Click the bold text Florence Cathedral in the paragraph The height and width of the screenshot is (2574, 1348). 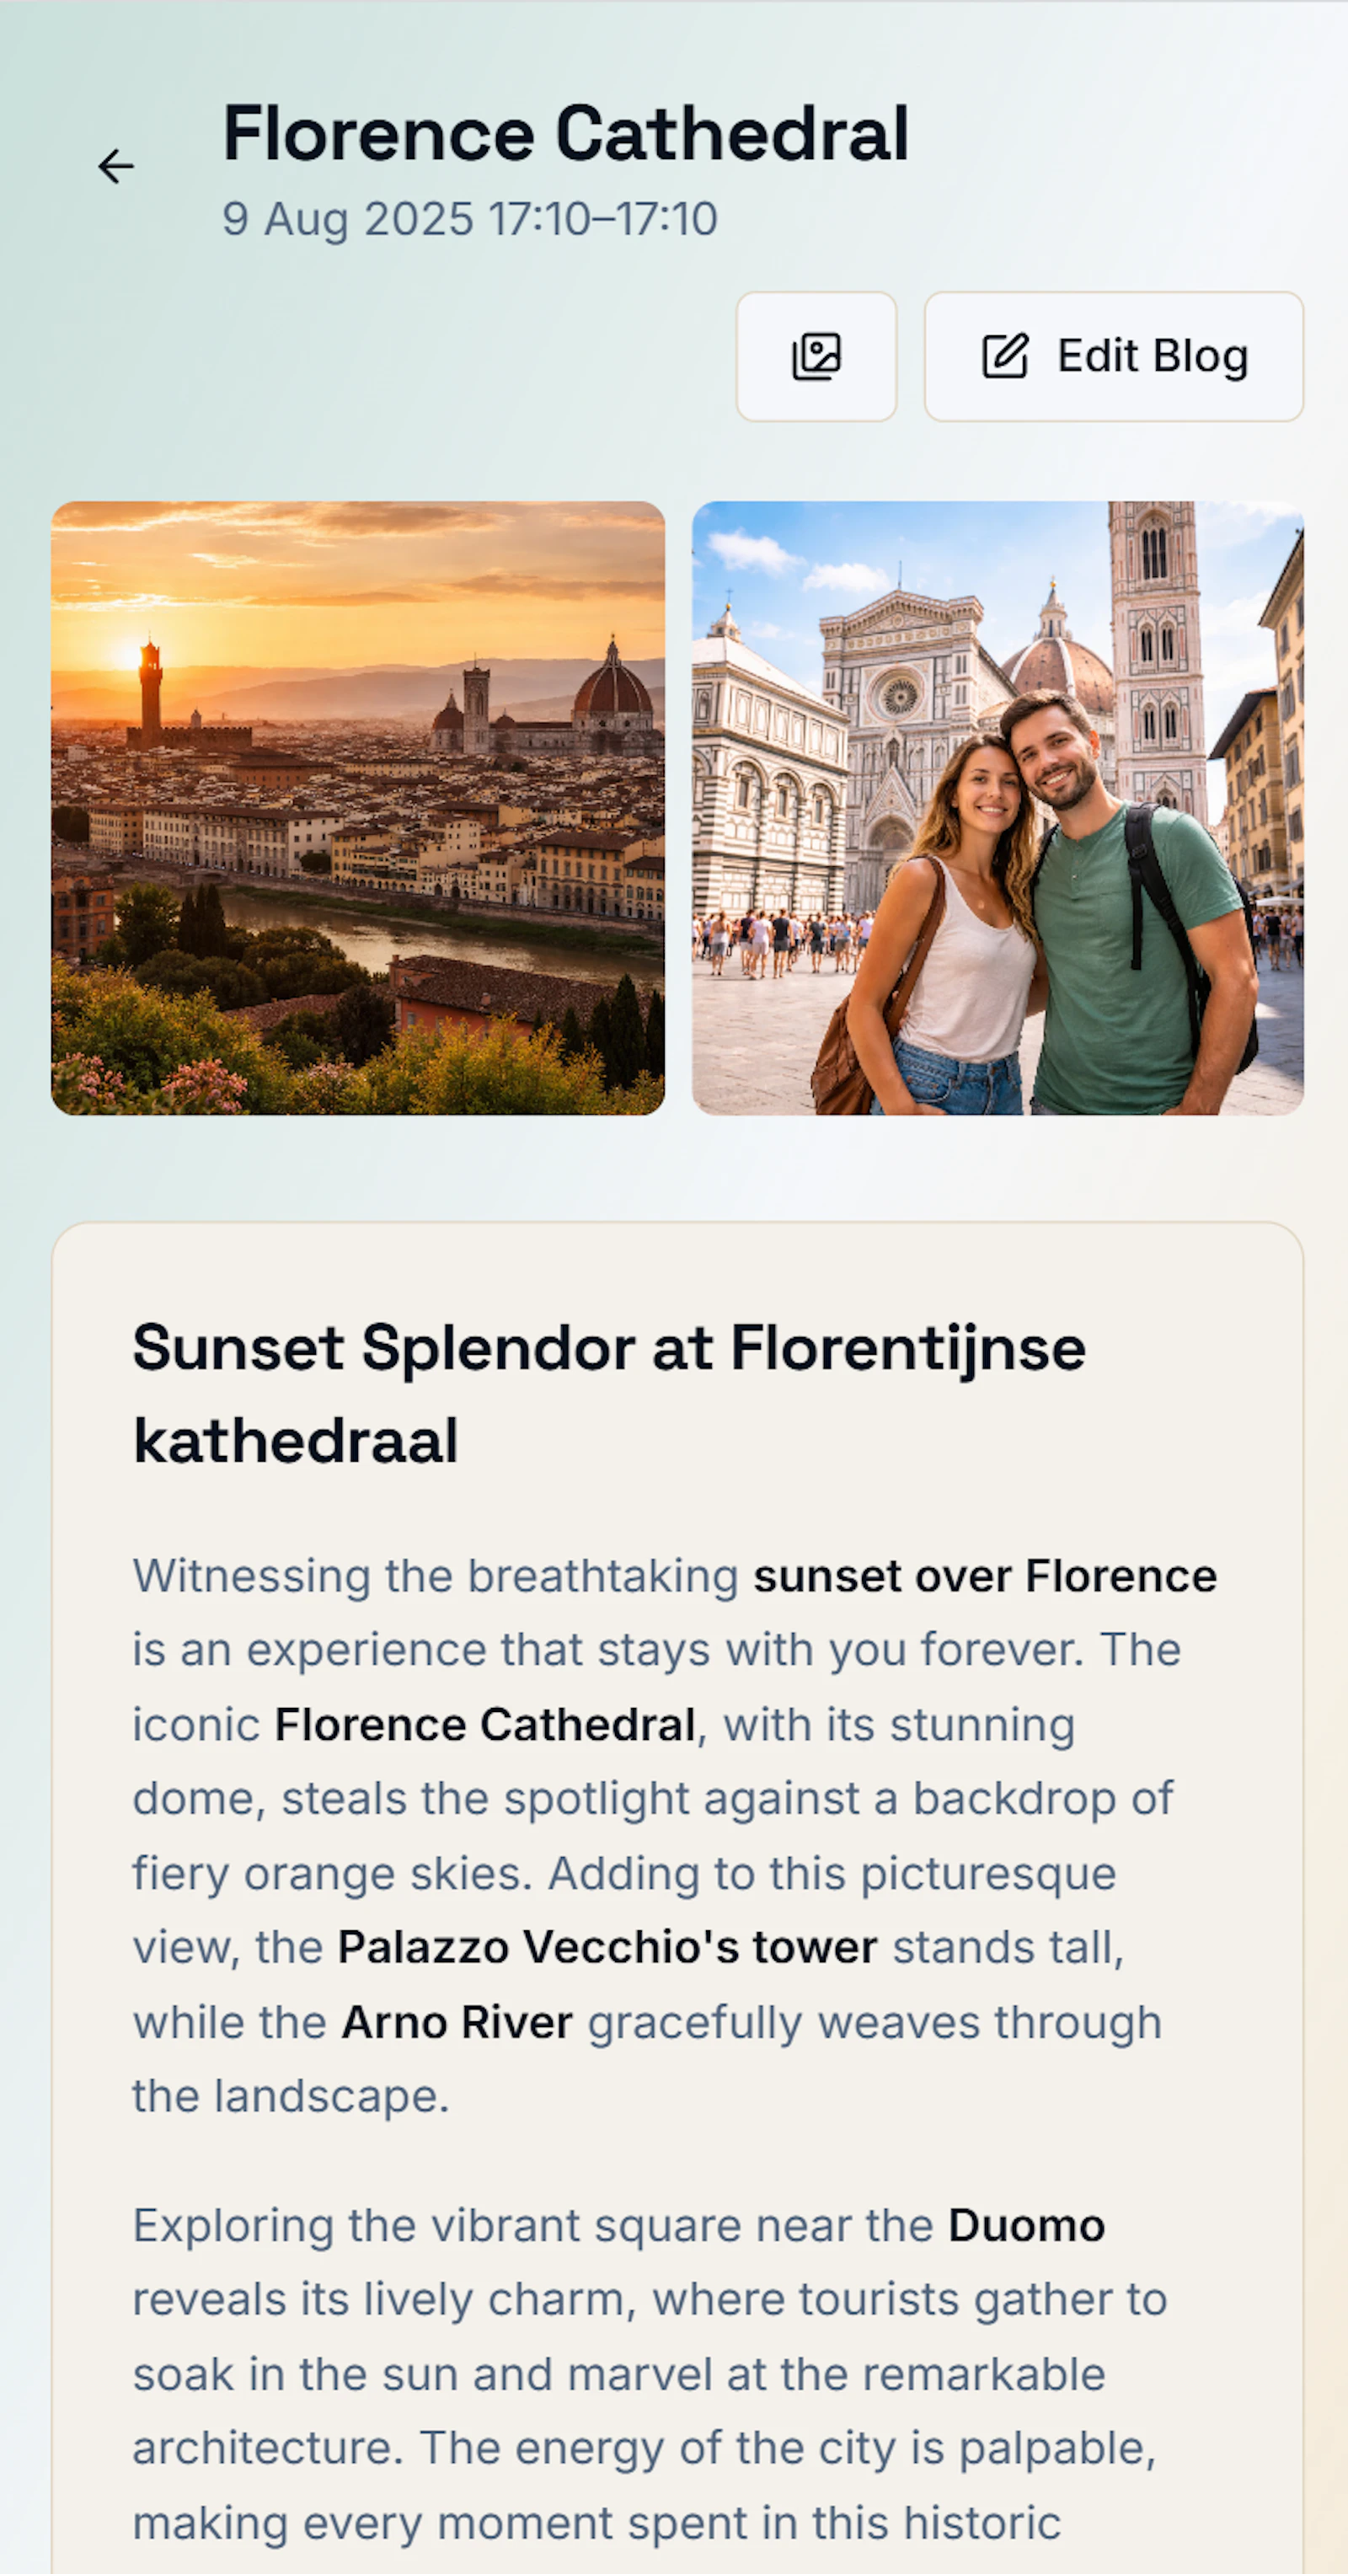coord(485,1725)
